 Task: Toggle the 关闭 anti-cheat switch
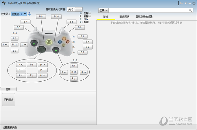[x=75, y=9]
